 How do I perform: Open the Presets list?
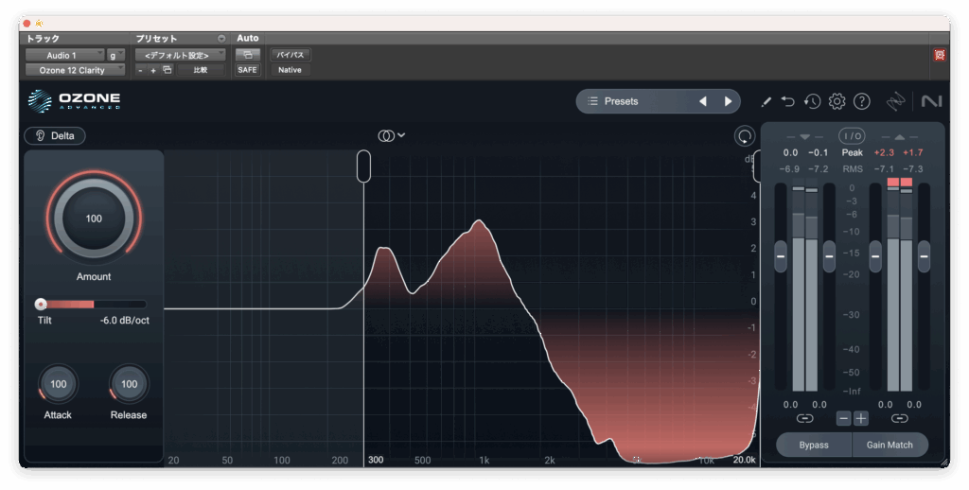coord(634,101)
